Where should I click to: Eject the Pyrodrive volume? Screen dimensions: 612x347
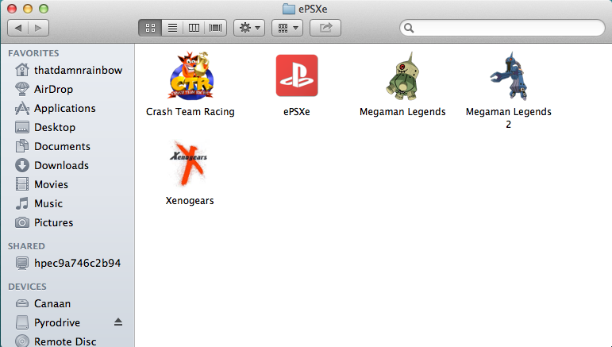118,322
